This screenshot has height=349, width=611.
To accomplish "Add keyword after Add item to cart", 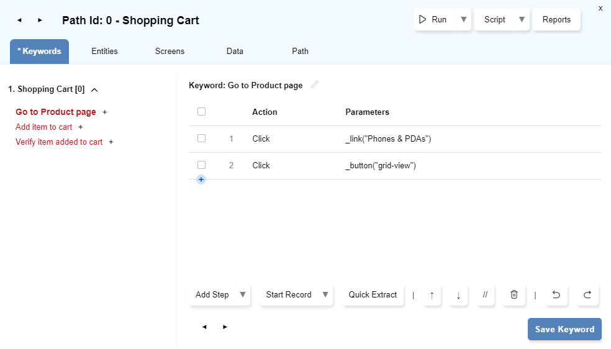I will coord(81,127).
